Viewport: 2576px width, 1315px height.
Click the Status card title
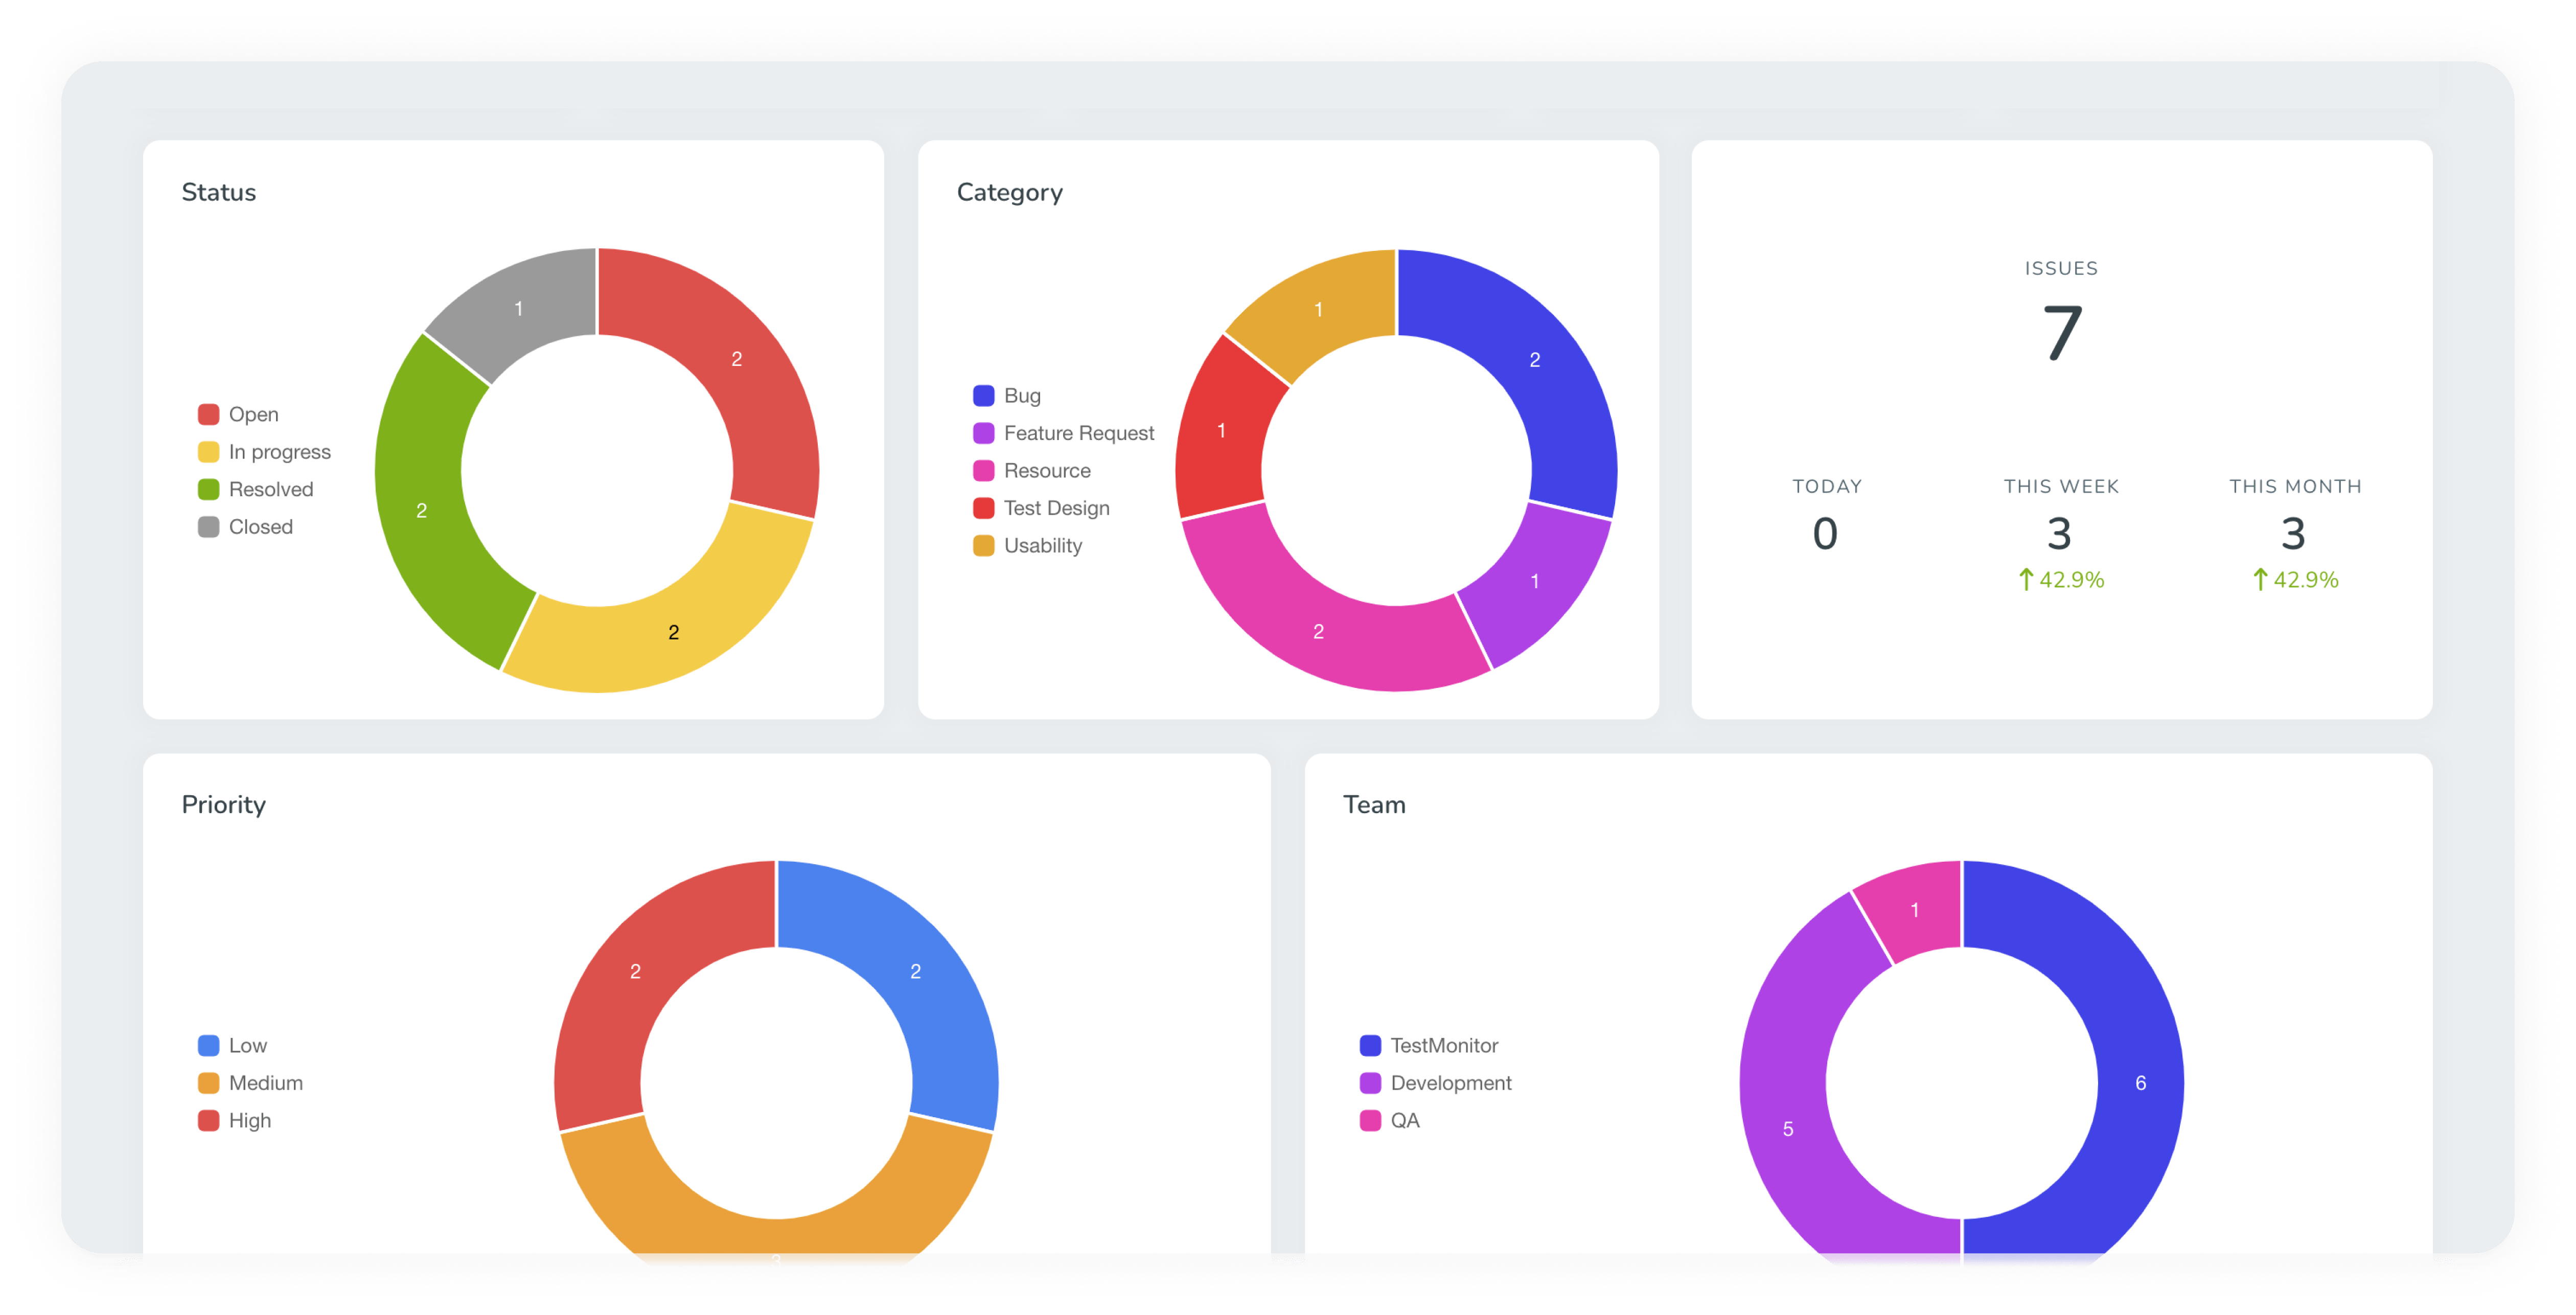pyautogui.click(x=219, y=192)
